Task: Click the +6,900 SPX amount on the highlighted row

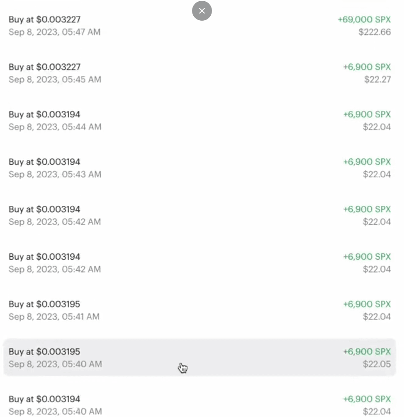Action: 367,352
